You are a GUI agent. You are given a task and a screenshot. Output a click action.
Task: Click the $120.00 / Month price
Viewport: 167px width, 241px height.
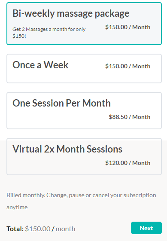point(128,163)
